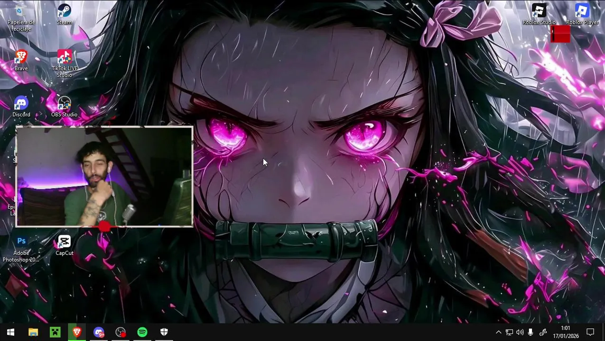Open File Explorer from the taskbar
The width and height of the screenshot is (605, 341).
(x=33, y=332)
